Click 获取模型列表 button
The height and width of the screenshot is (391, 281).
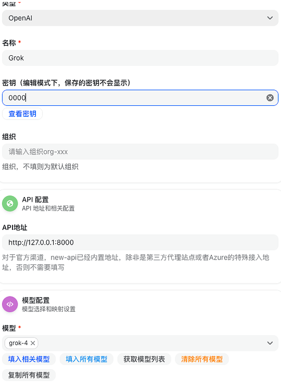pyautogui.click(x=144, y=359)
